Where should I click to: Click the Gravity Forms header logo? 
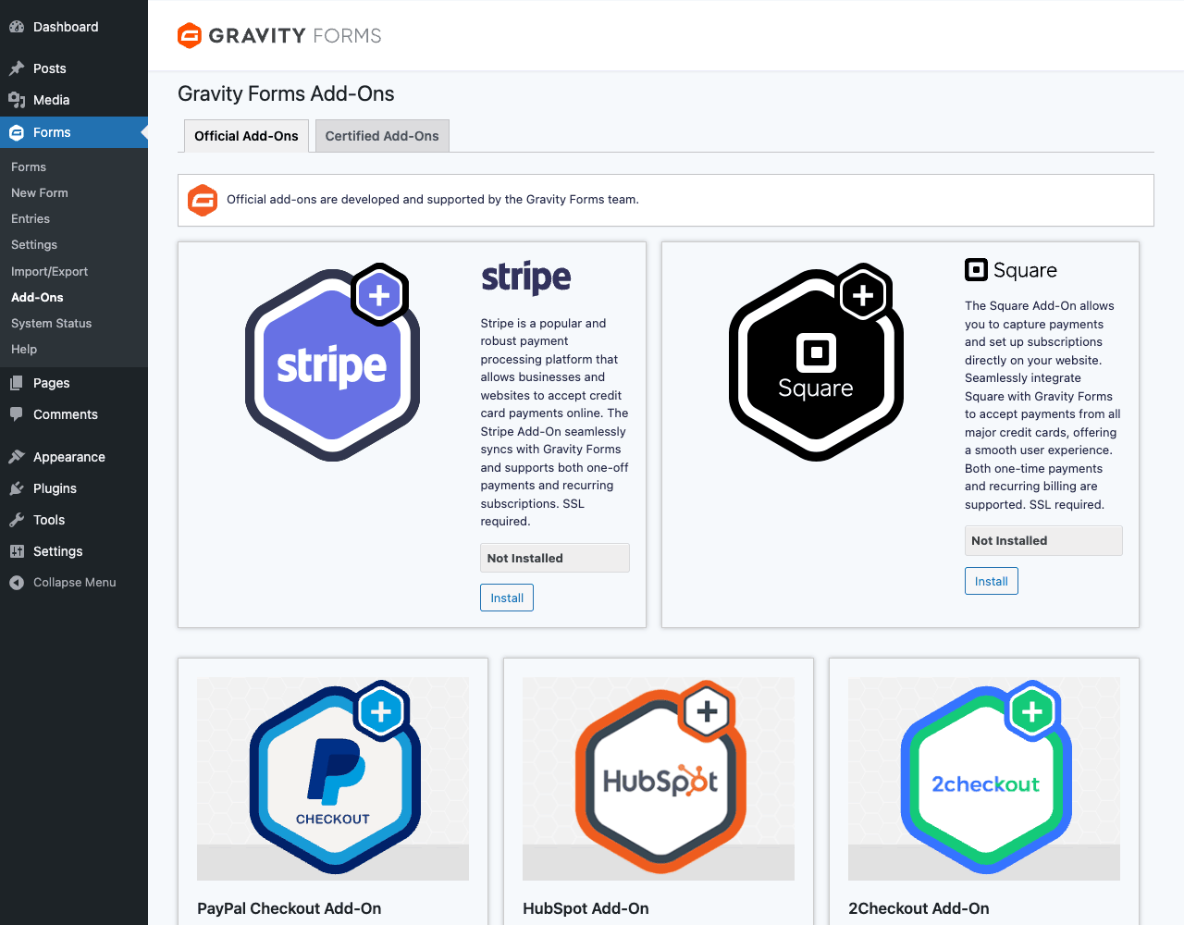pos(279,35)
